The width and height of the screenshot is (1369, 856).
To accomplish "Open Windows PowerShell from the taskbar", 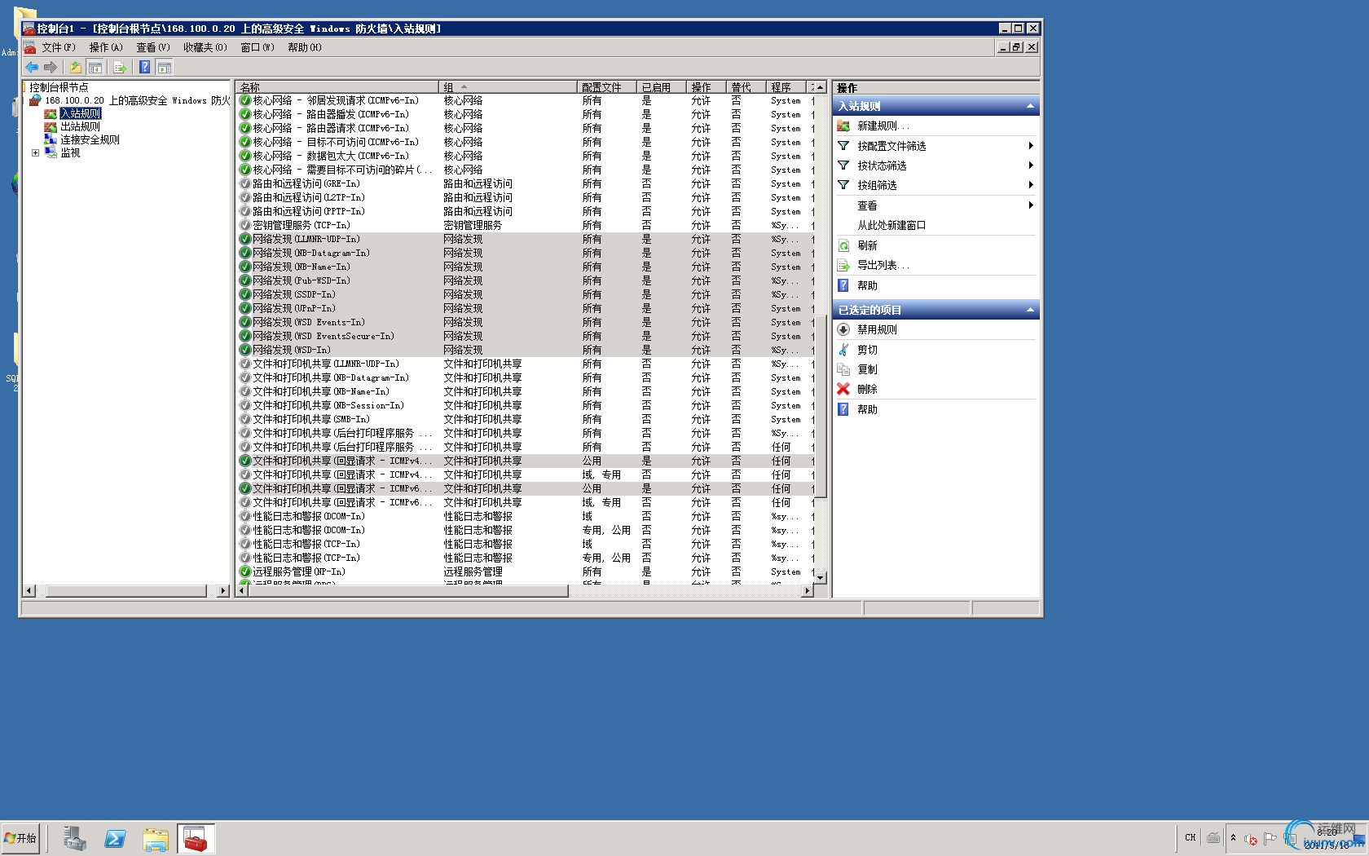I will pos(115,838).
